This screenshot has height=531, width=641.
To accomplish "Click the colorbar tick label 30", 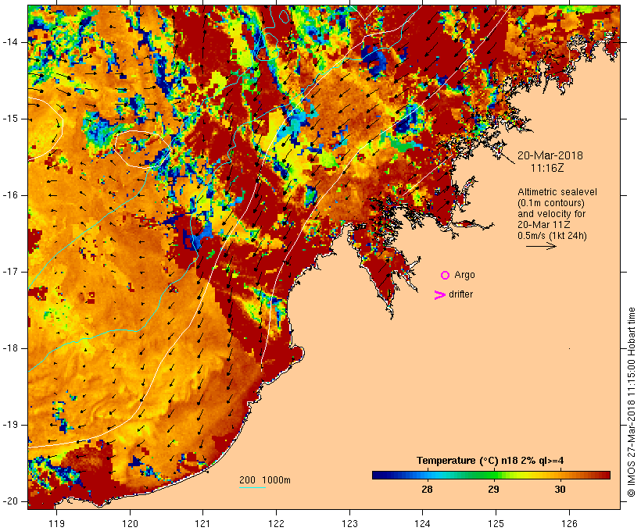I will 560,490.
